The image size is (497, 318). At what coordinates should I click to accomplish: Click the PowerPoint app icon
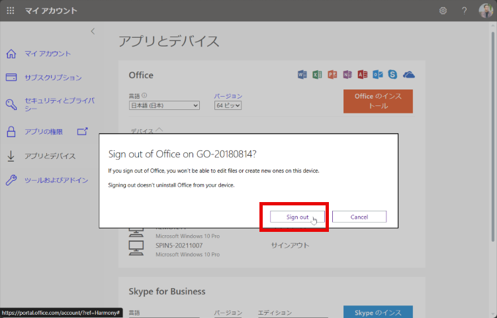tap(332, 75)
